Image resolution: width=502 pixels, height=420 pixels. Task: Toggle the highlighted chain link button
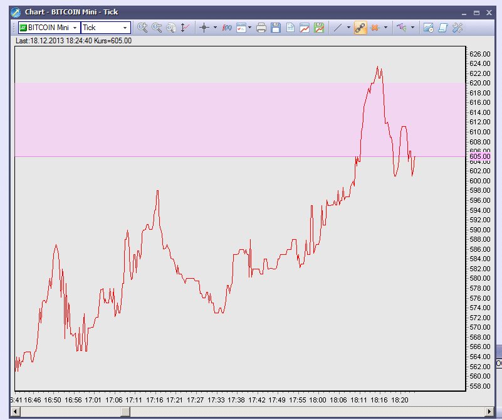360,28
